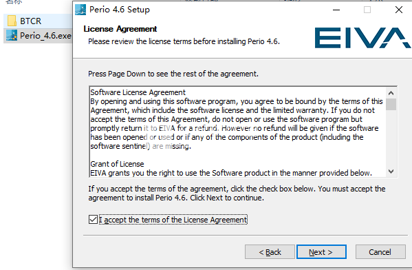Click the EIVA logo in the header
Viewport: 412px width, 270px height.
pyautogui.click(x=363, y=38)
